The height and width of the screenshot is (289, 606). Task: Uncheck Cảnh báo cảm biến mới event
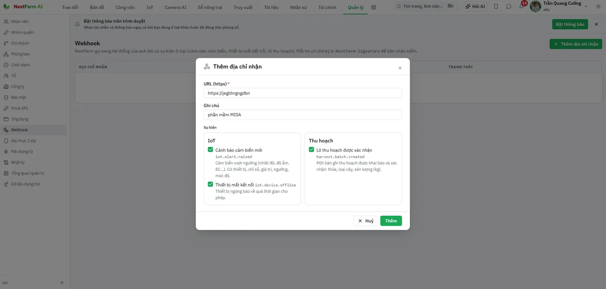(211, 150)
